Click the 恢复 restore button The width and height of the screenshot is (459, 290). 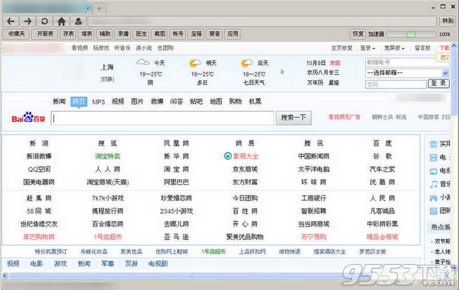click(358, 34)
